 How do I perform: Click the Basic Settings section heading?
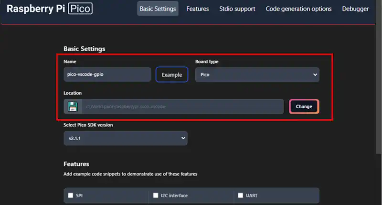(85, 49)
